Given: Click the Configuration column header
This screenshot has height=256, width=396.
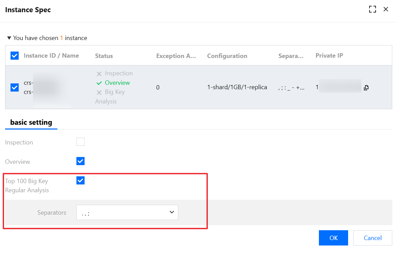Looking at the screenshot, I should tap(227, 56).
